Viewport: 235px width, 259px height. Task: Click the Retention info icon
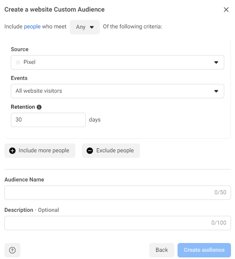coord(39,107)
